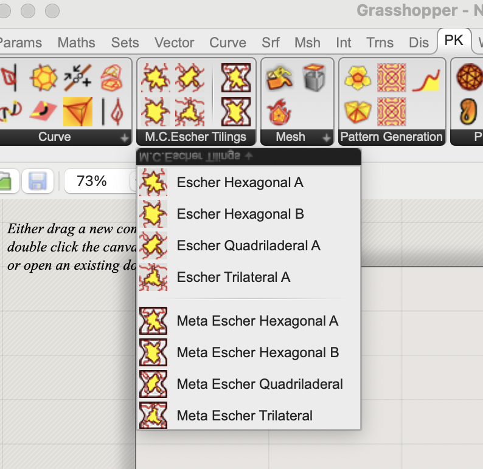Click the fire mesh icon in Mesh panel

pos(279,111)
